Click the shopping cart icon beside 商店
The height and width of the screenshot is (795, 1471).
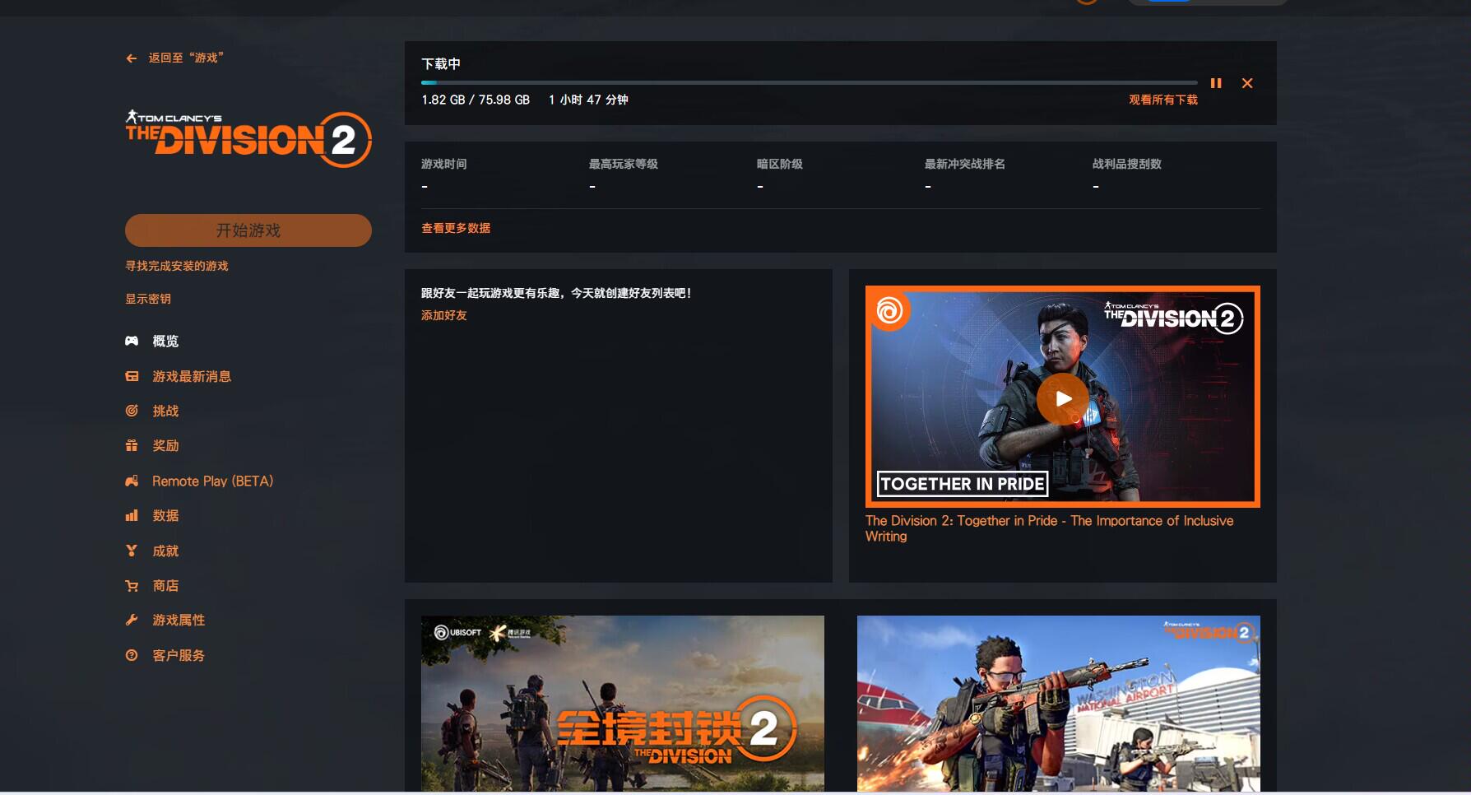click(x=132, y=586)
